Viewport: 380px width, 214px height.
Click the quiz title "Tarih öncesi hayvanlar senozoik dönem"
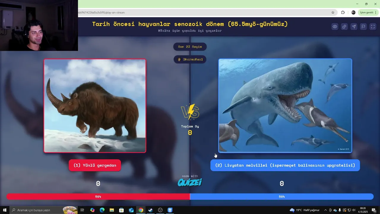pos(190,24)
